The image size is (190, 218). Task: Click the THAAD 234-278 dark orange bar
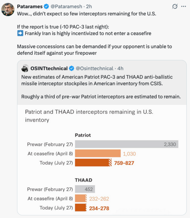point(81,208)
